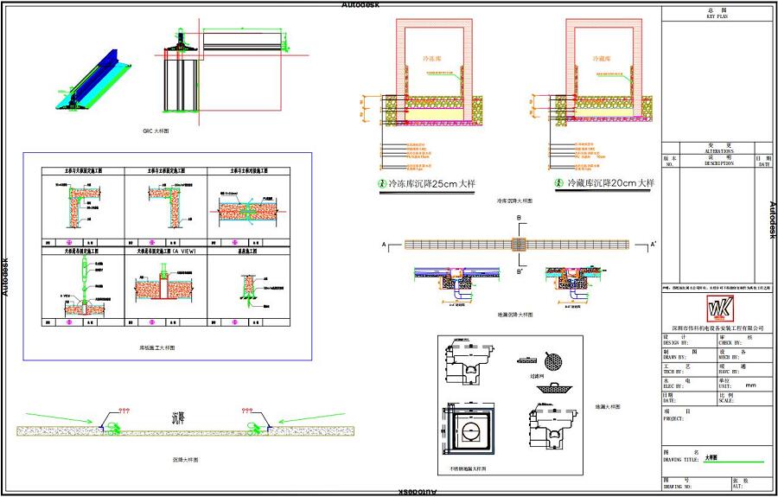The width and height of the screenshot is (778, 497).
Task: Select the GRC 大样图 caption
Action: tap(156, 131)
